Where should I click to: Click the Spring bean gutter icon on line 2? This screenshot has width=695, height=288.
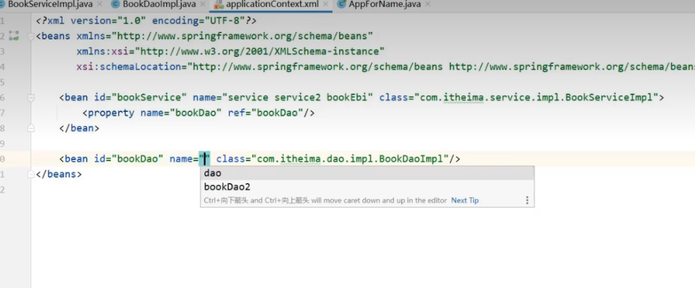pos(14,36)
